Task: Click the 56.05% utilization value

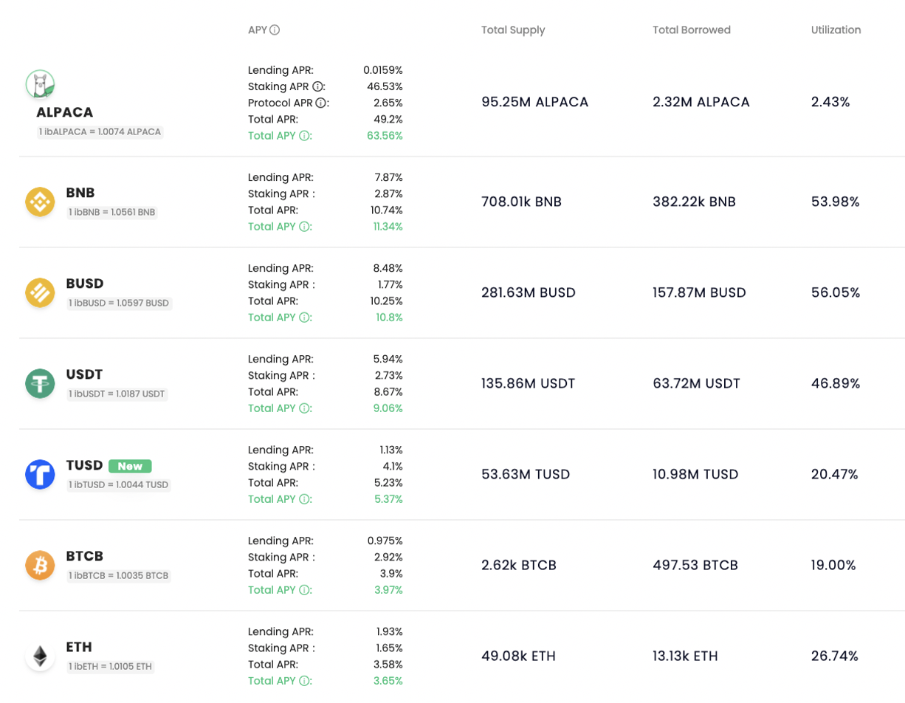Action: 836,292
